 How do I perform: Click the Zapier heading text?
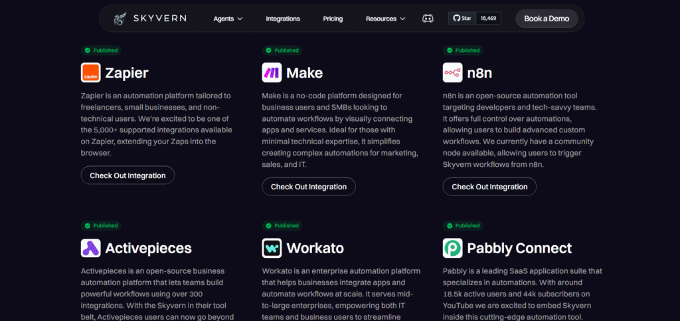click(127, 73)
